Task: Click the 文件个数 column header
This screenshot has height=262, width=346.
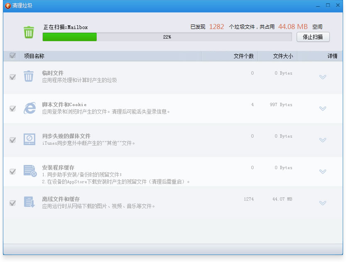Action: tap(244, 56)
